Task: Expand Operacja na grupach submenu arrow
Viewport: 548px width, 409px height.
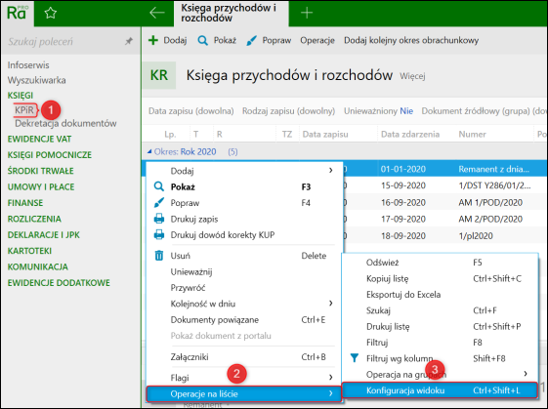Action: tap(526, 374)
